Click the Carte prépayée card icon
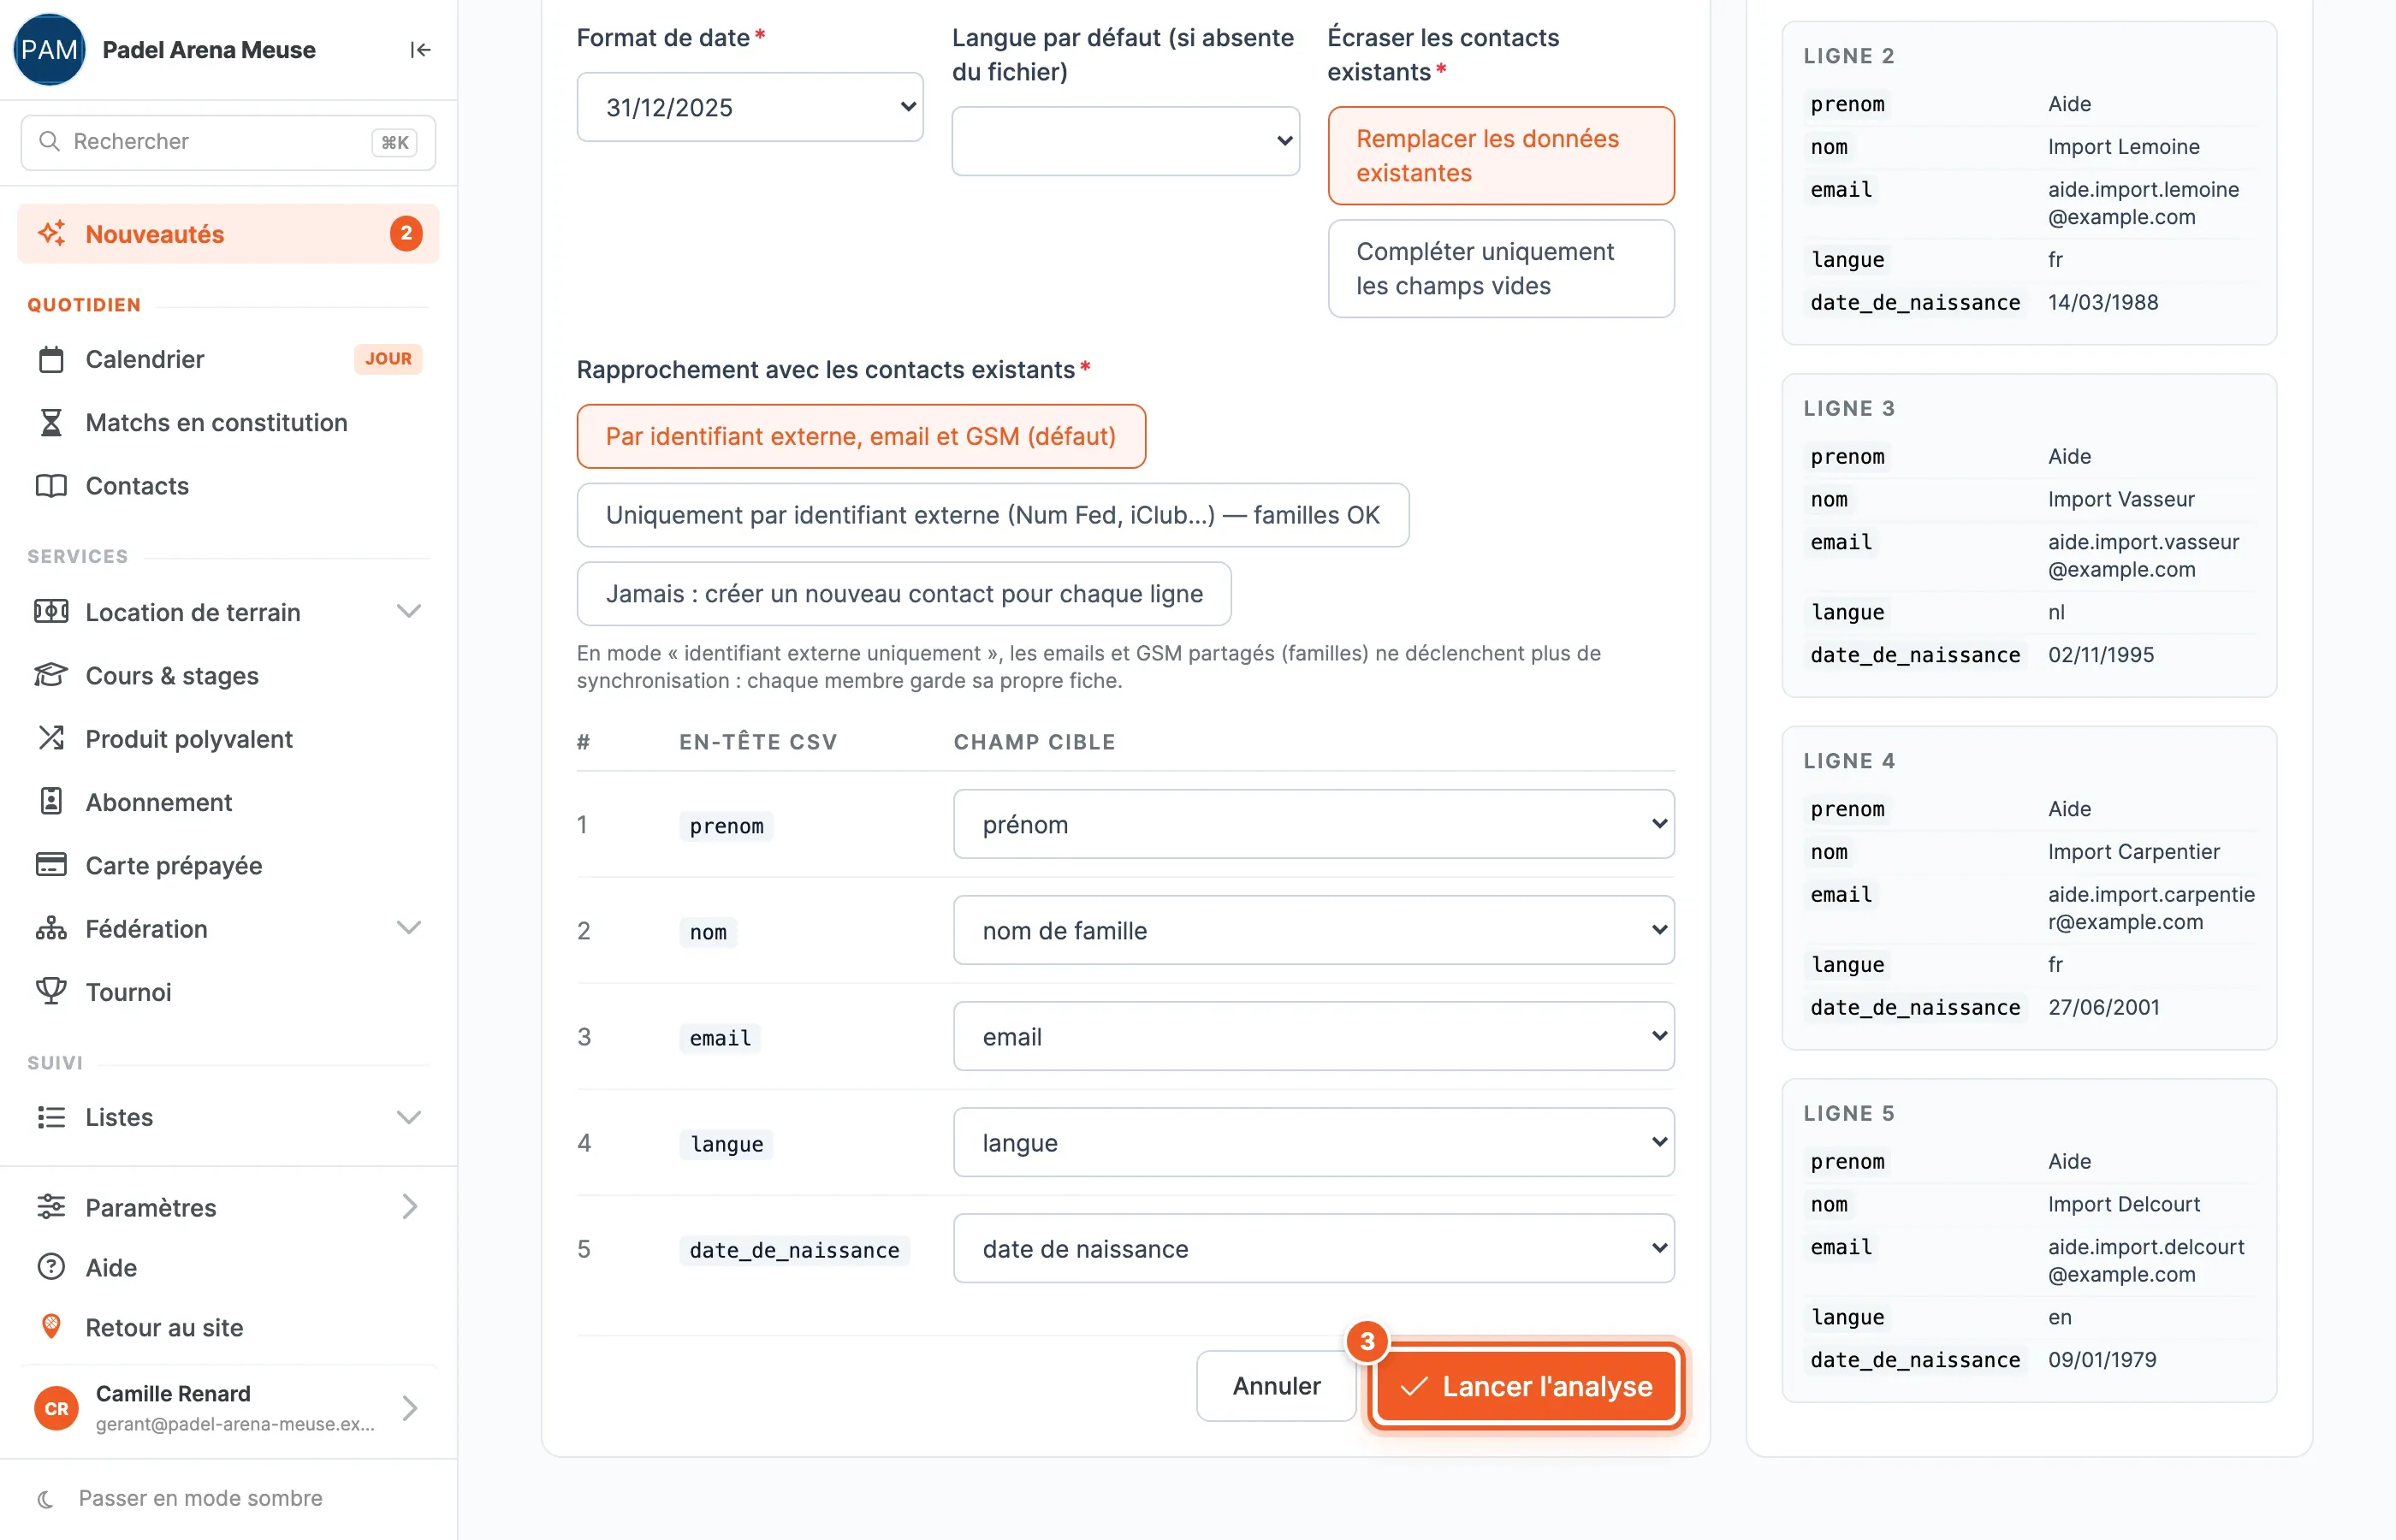Viewport: 2396px width, 1540px height. (x=51, y=865)
